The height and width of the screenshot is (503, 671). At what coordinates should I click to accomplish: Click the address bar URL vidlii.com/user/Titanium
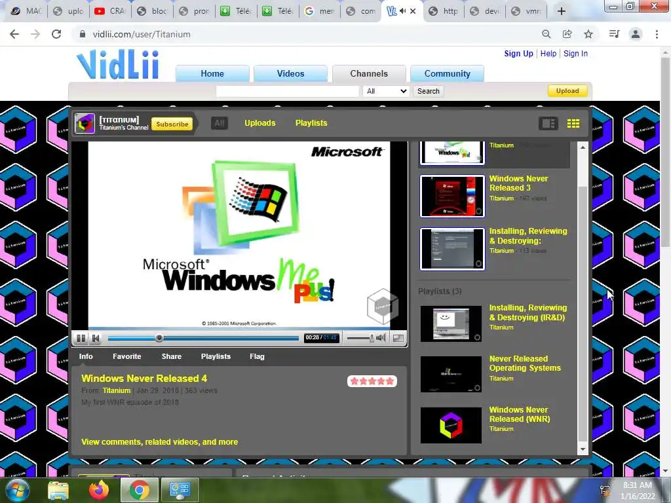(x=142, y=34)
